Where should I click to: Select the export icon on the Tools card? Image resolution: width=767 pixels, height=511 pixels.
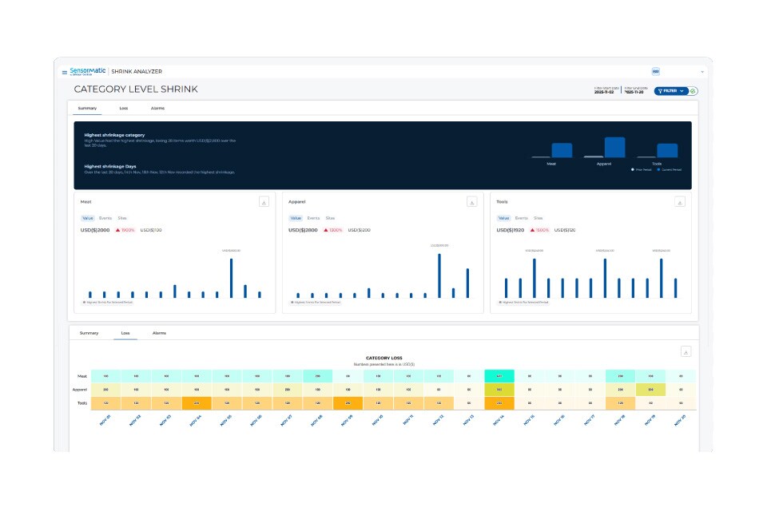tap(678, 202)
